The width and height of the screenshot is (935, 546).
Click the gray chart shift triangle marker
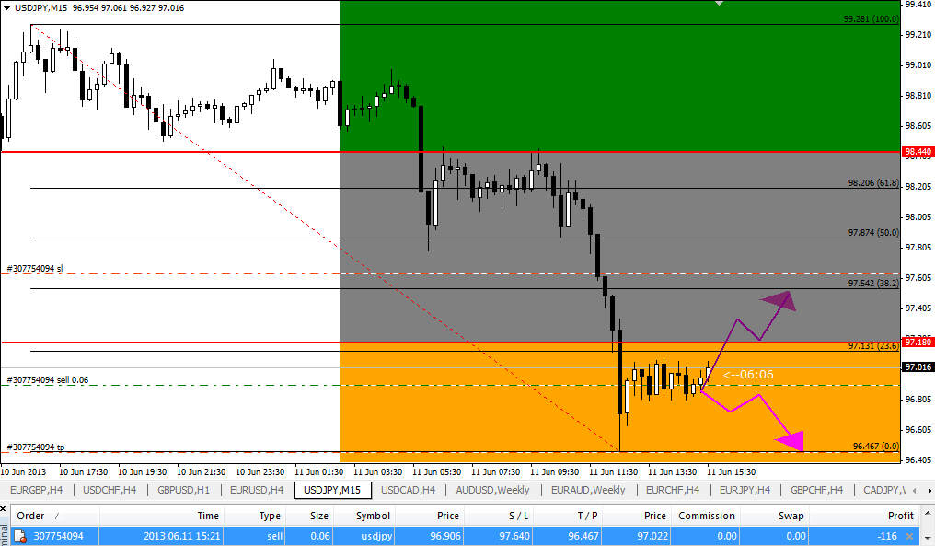(x=720, y=4)
